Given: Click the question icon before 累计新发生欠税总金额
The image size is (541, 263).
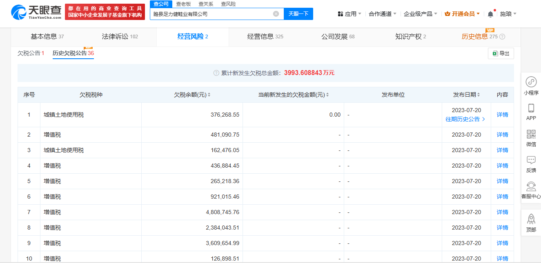Looking at the screenshot, I should point(216,73).
